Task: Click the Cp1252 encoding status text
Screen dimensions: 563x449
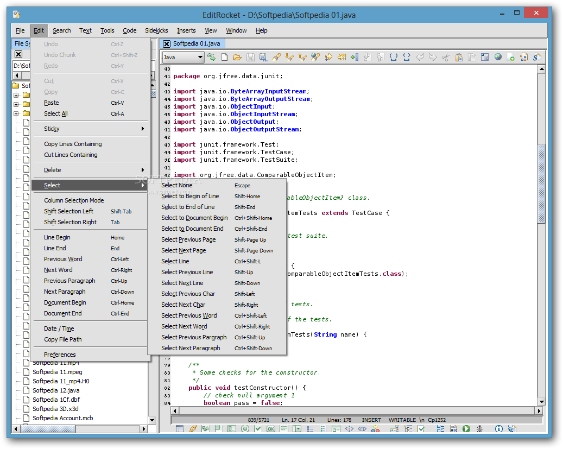Action: (437, 420)
